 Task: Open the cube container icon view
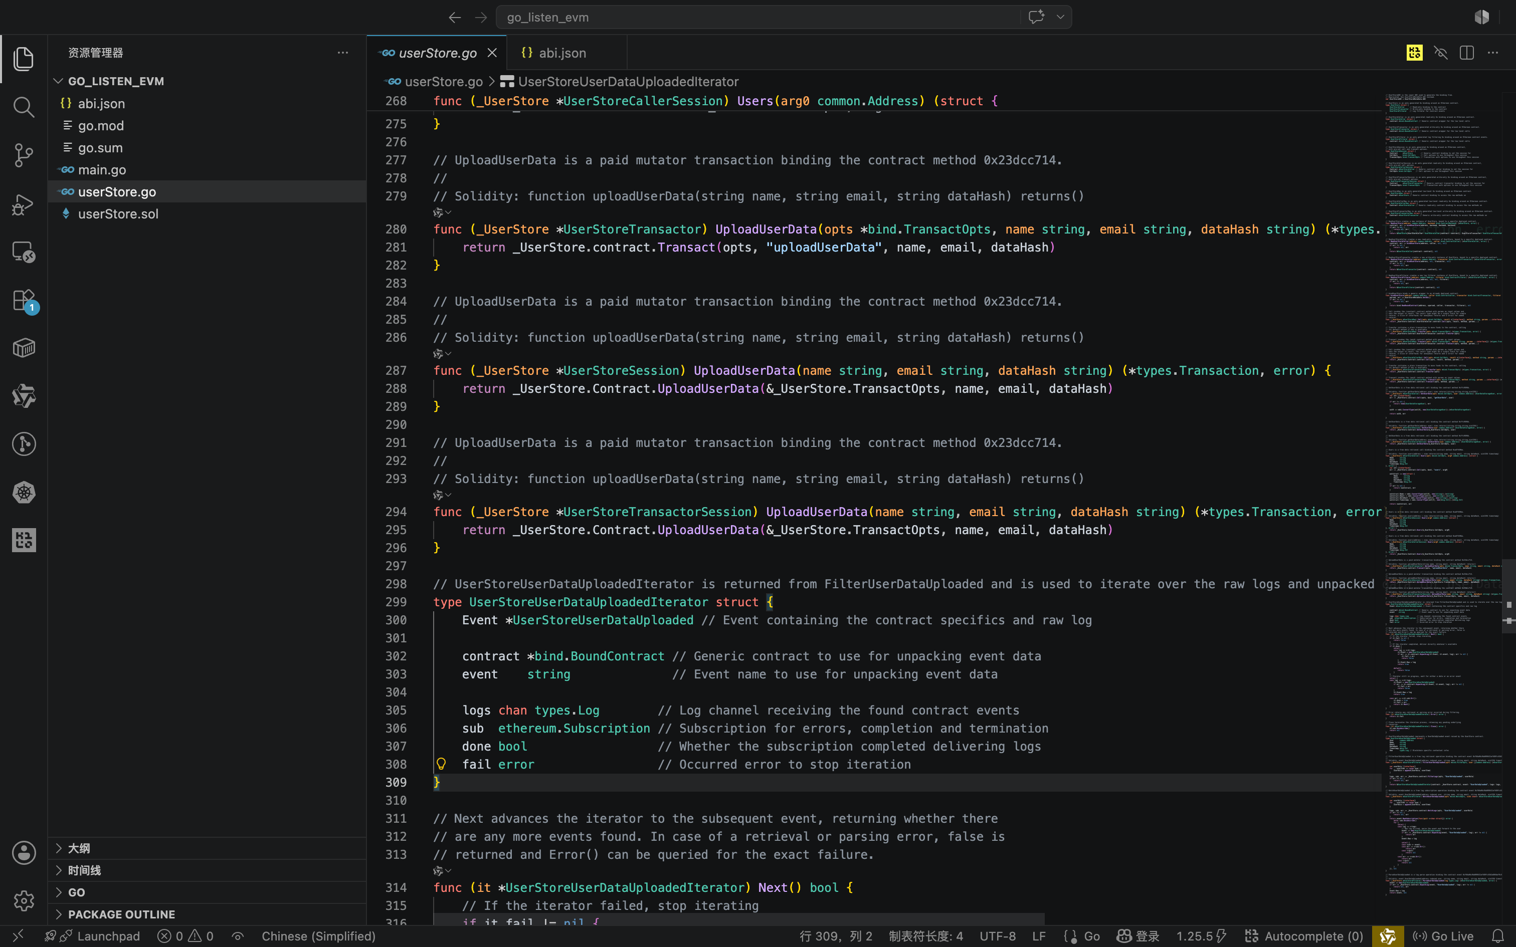(24, 348)
